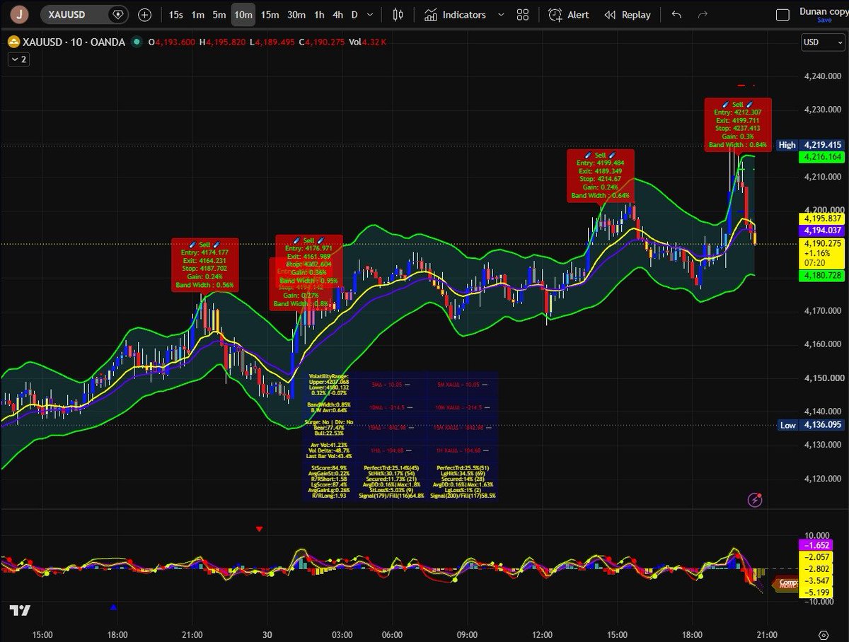Select the 1m timeframe
849x642 pixels.
198,14
